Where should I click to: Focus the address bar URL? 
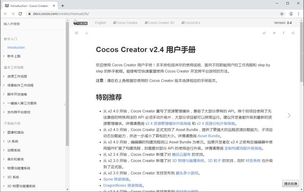click(61, 14)
